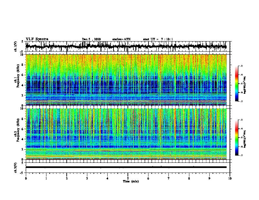Click time axis tick label "0"
The image size is (259, 200).
26,178
